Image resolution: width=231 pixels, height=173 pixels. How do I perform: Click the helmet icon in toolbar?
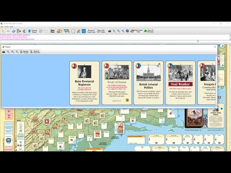pos(24,31)
